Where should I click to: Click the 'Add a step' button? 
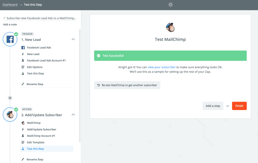click(213, 106)
